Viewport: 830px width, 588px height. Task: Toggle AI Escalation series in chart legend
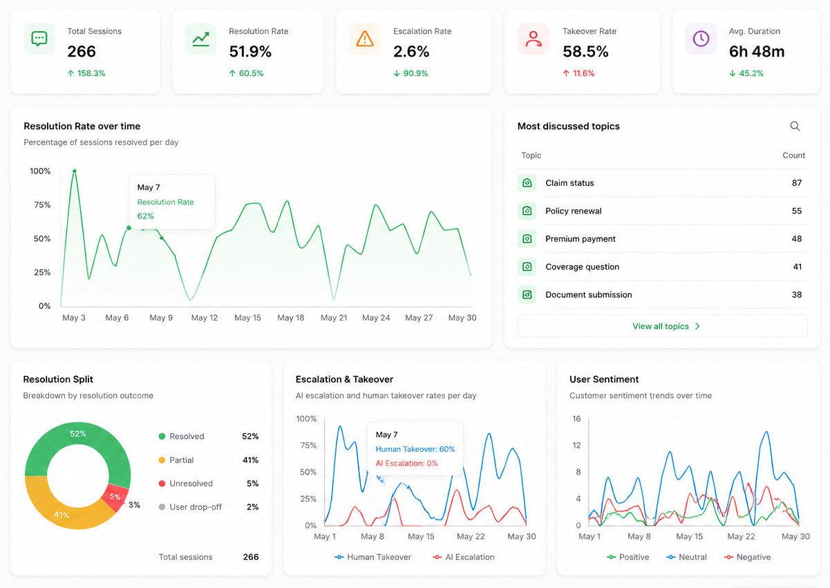[x=463, y=557]
